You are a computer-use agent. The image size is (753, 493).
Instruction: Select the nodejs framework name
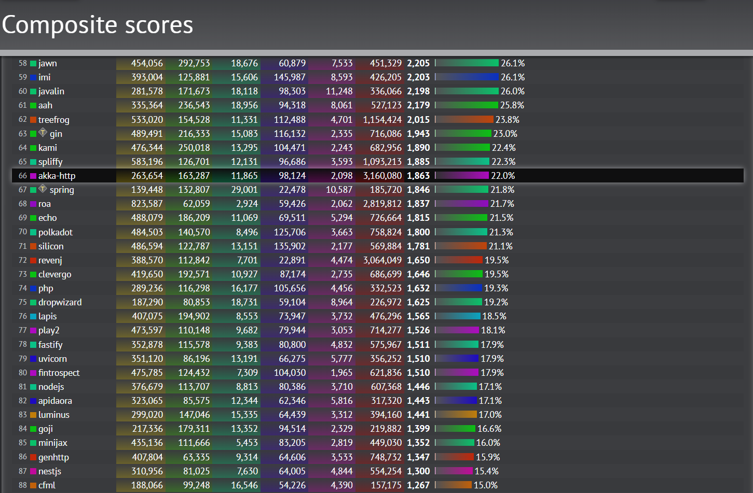tap(51, 387)
